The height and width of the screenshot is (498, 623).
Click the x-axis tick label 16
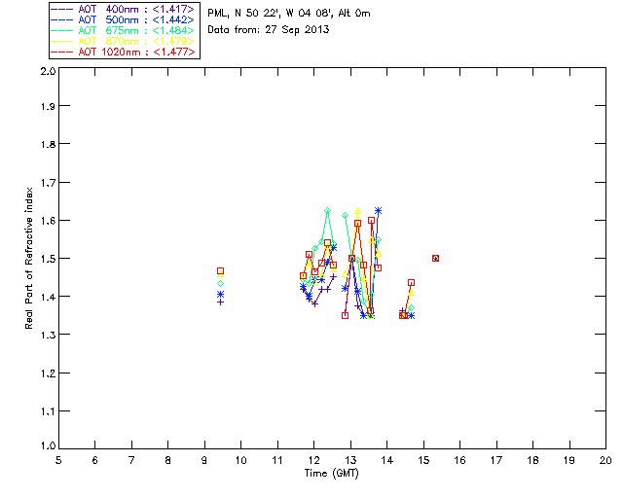click(x=460, y=460)
